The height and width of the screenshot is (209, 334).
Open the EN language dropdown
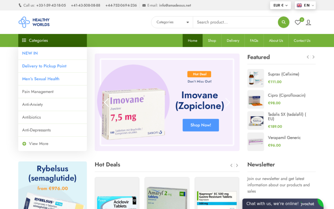pyautogui.click(x=305, y=5)
